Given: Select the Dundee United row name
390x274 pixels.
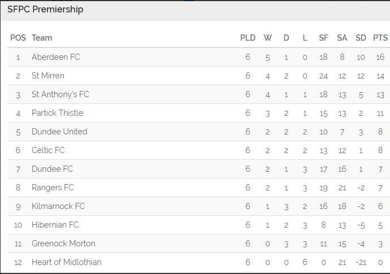Looking at the screenshot, I should 59,132.
